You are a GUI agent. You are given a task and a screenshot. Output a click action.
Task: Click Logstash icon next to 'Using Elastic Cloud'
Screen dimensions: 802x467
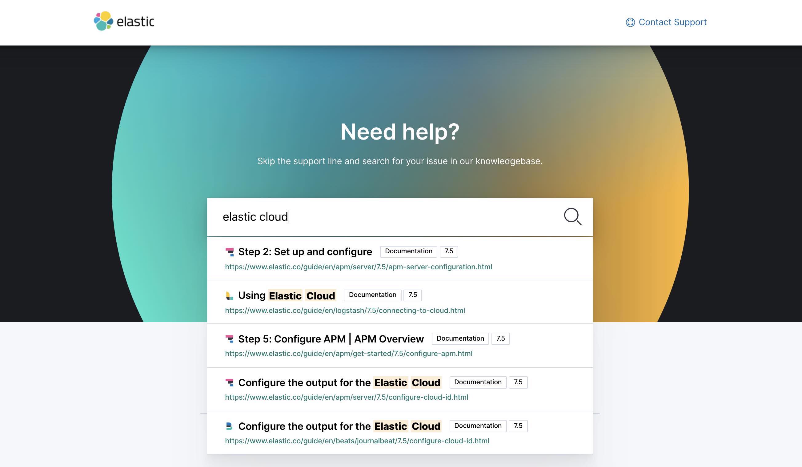(x=230, y=295)
